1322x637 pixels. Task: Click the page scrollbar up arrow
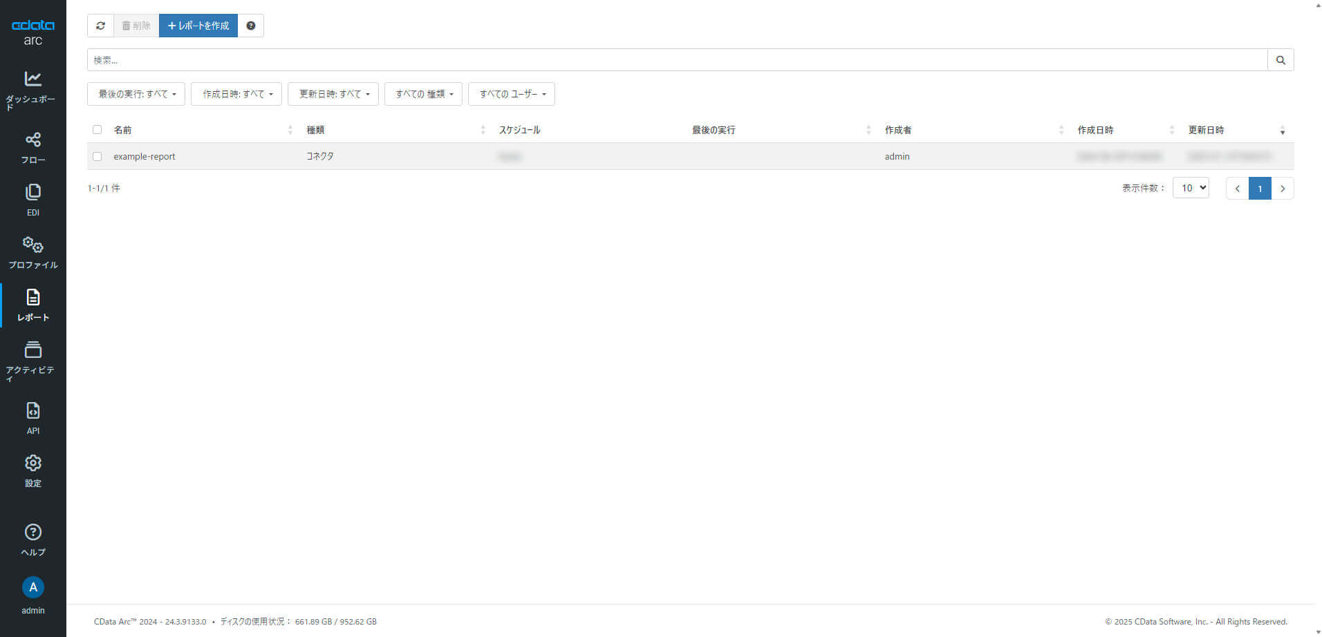[x=1318, y=5]
